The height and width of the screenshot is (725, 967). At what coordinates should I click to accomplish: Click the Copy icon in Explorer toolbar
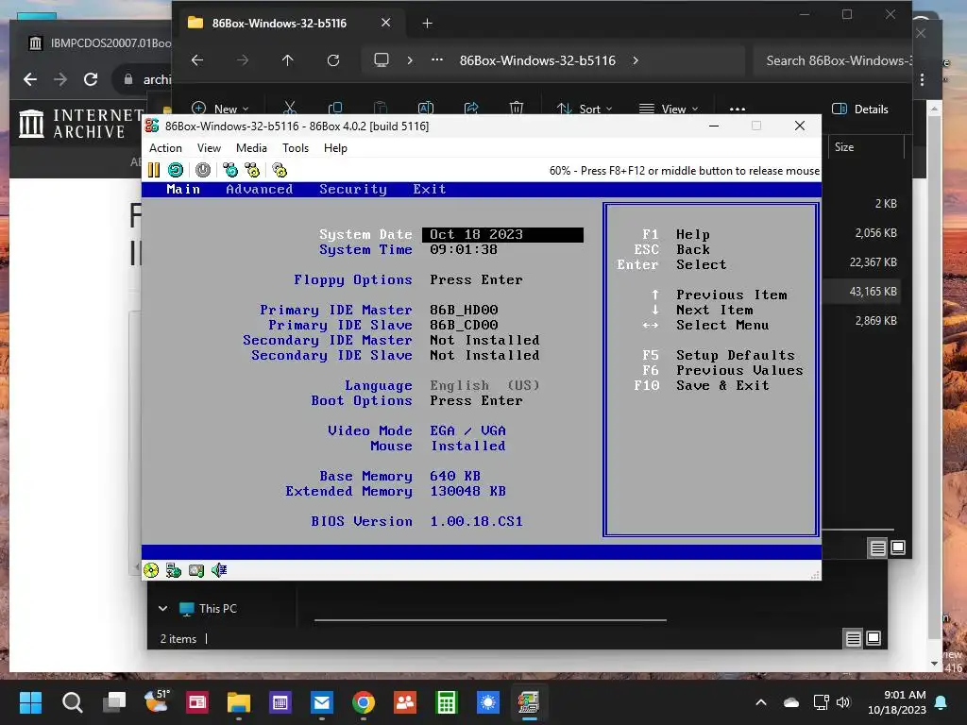(x=335, y=108)
